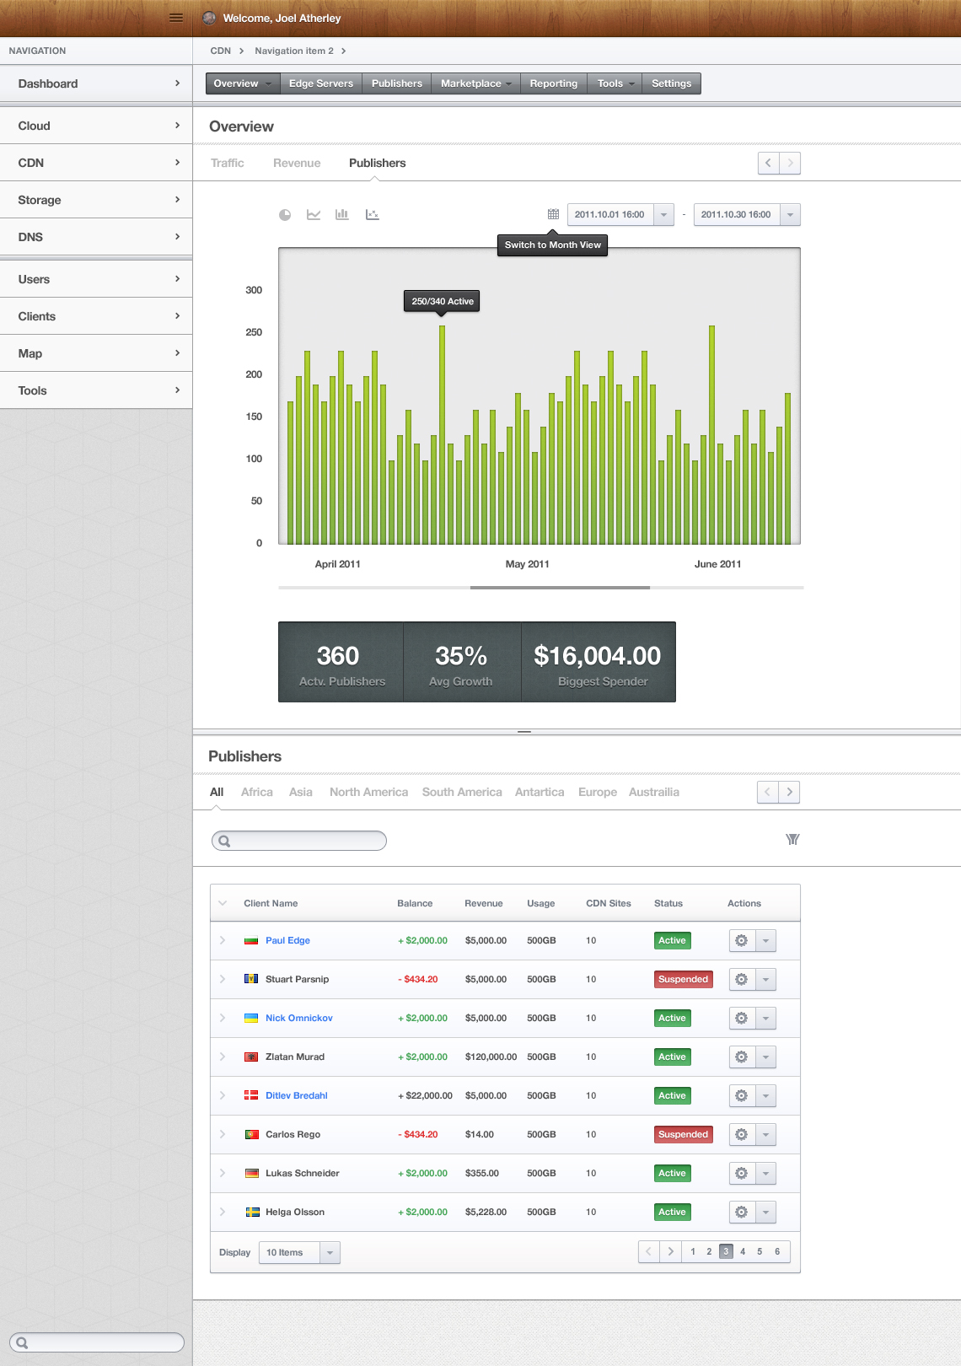Click the chart timeline scrollbar thumb
Image resolution: width=961 pixels, height=1366 pixels.
coord(560,587)
